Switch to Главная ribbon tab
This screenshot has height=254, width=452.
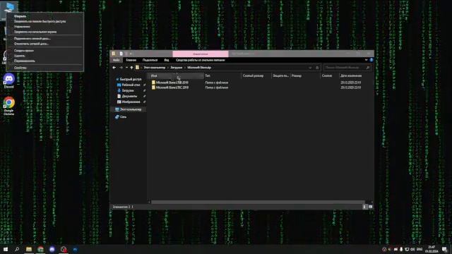131,60
